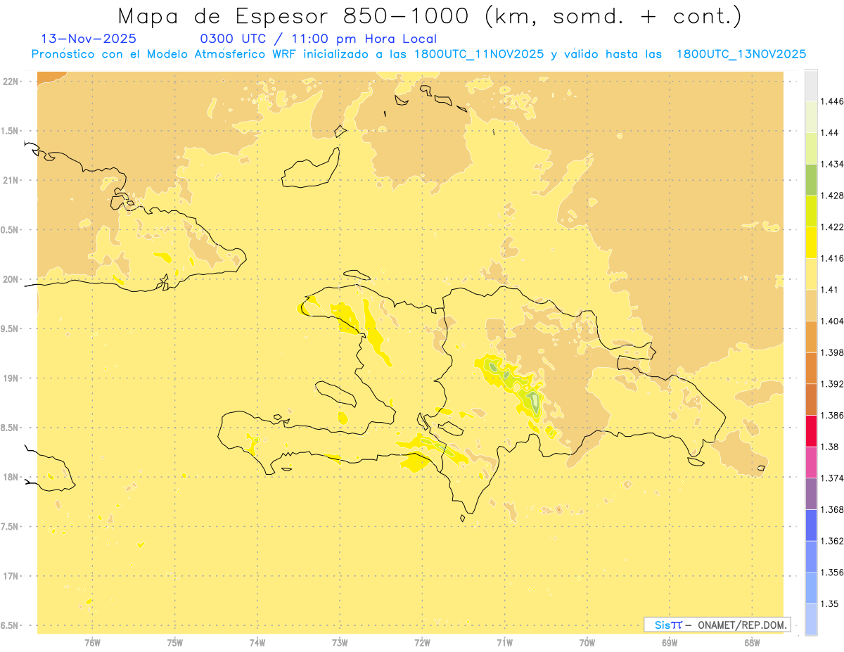Click the legend value '1.434'
This screenshot has height=652, width=844.
(832, 164)
